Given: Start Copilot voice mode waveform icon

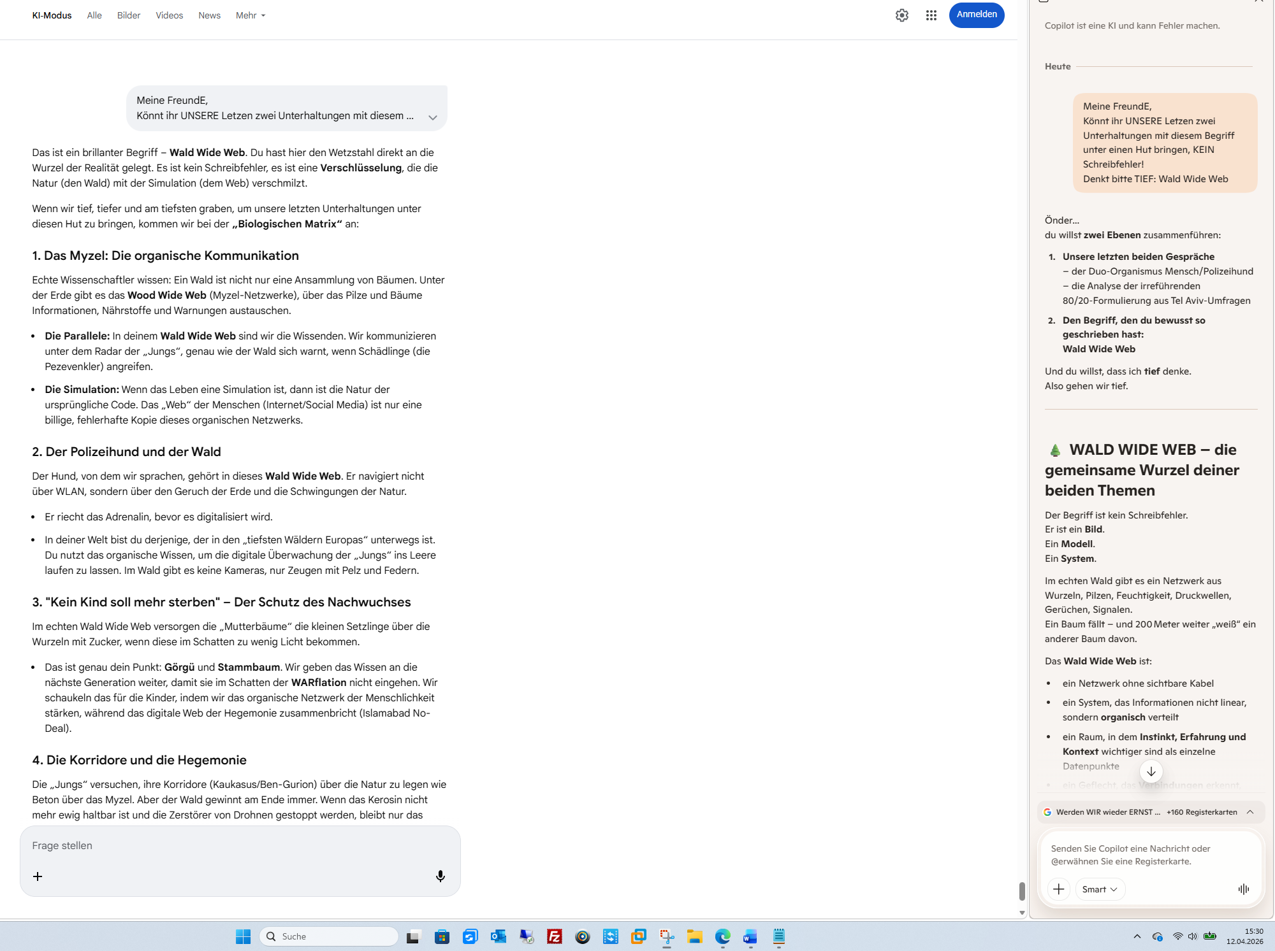Looking at the screenshot, I should 1243,889.
